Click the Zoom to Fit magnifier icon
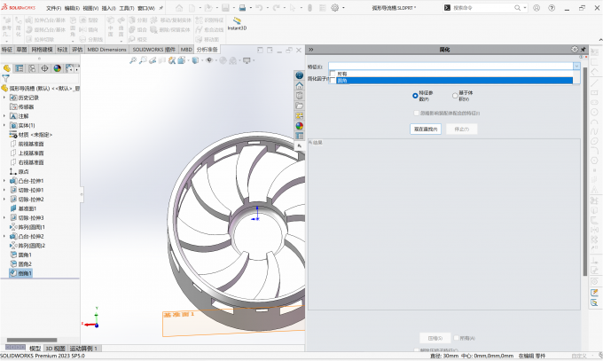The width and height of the screenshot is (603, 361). pos(133,60)
